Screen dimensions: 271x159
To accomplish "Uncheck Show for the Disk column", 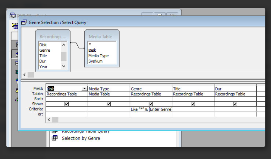I will (67, 104).
